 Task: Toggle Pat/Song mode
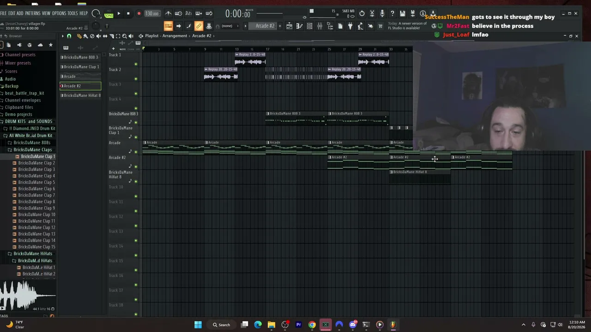(x=109, y=13)
